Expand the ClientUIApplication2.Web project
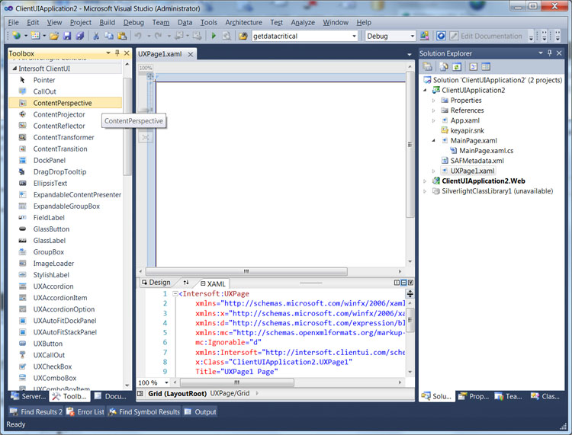The image size is (572, 435). pyautogui.click(x=425, y=181)
